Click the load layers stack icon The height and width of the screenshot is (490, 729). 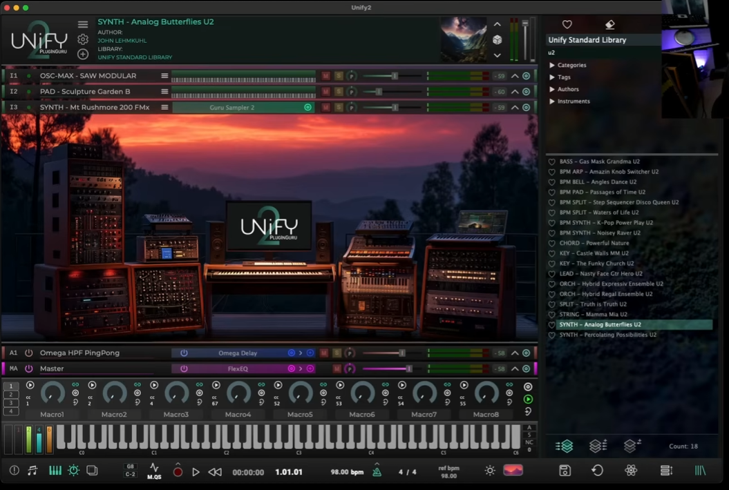point(565,446)
